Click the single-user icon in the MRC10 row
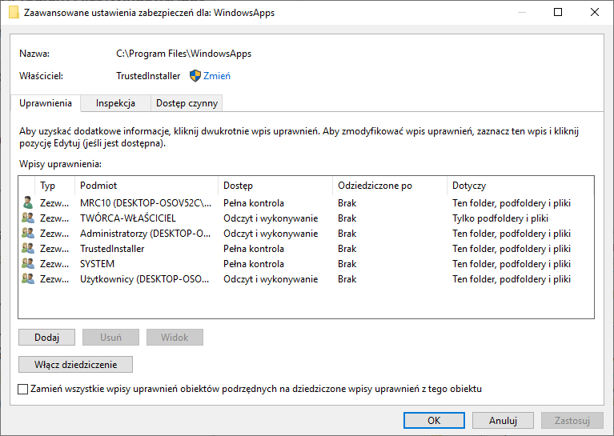614x436 pixels. tap(28, 202)
